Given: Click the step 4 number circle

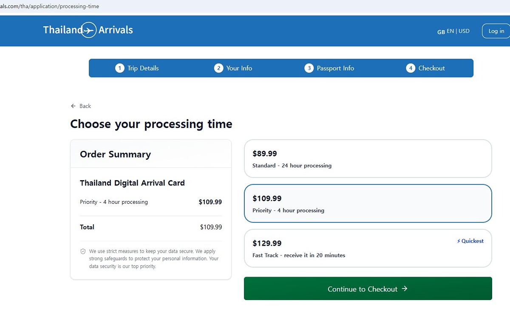Looking at the screenshot, I should coord(410,68).
